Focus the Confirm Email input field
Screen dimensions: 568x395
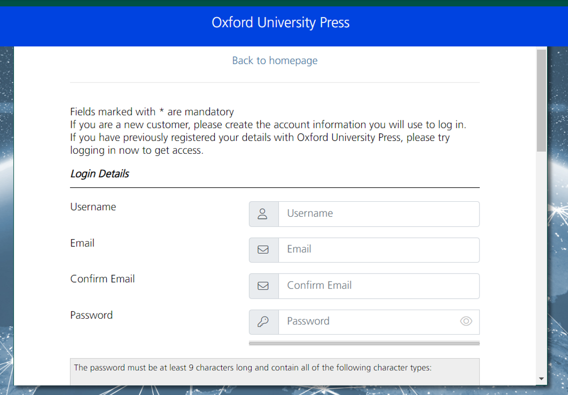point(379,286)
